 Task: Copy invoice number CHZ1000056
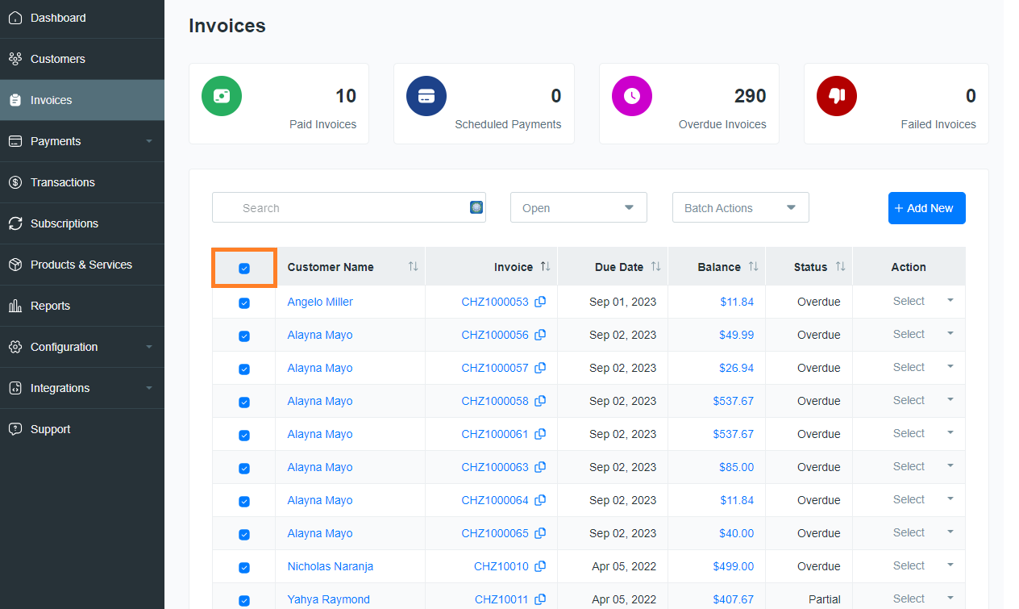coord(540,335)
